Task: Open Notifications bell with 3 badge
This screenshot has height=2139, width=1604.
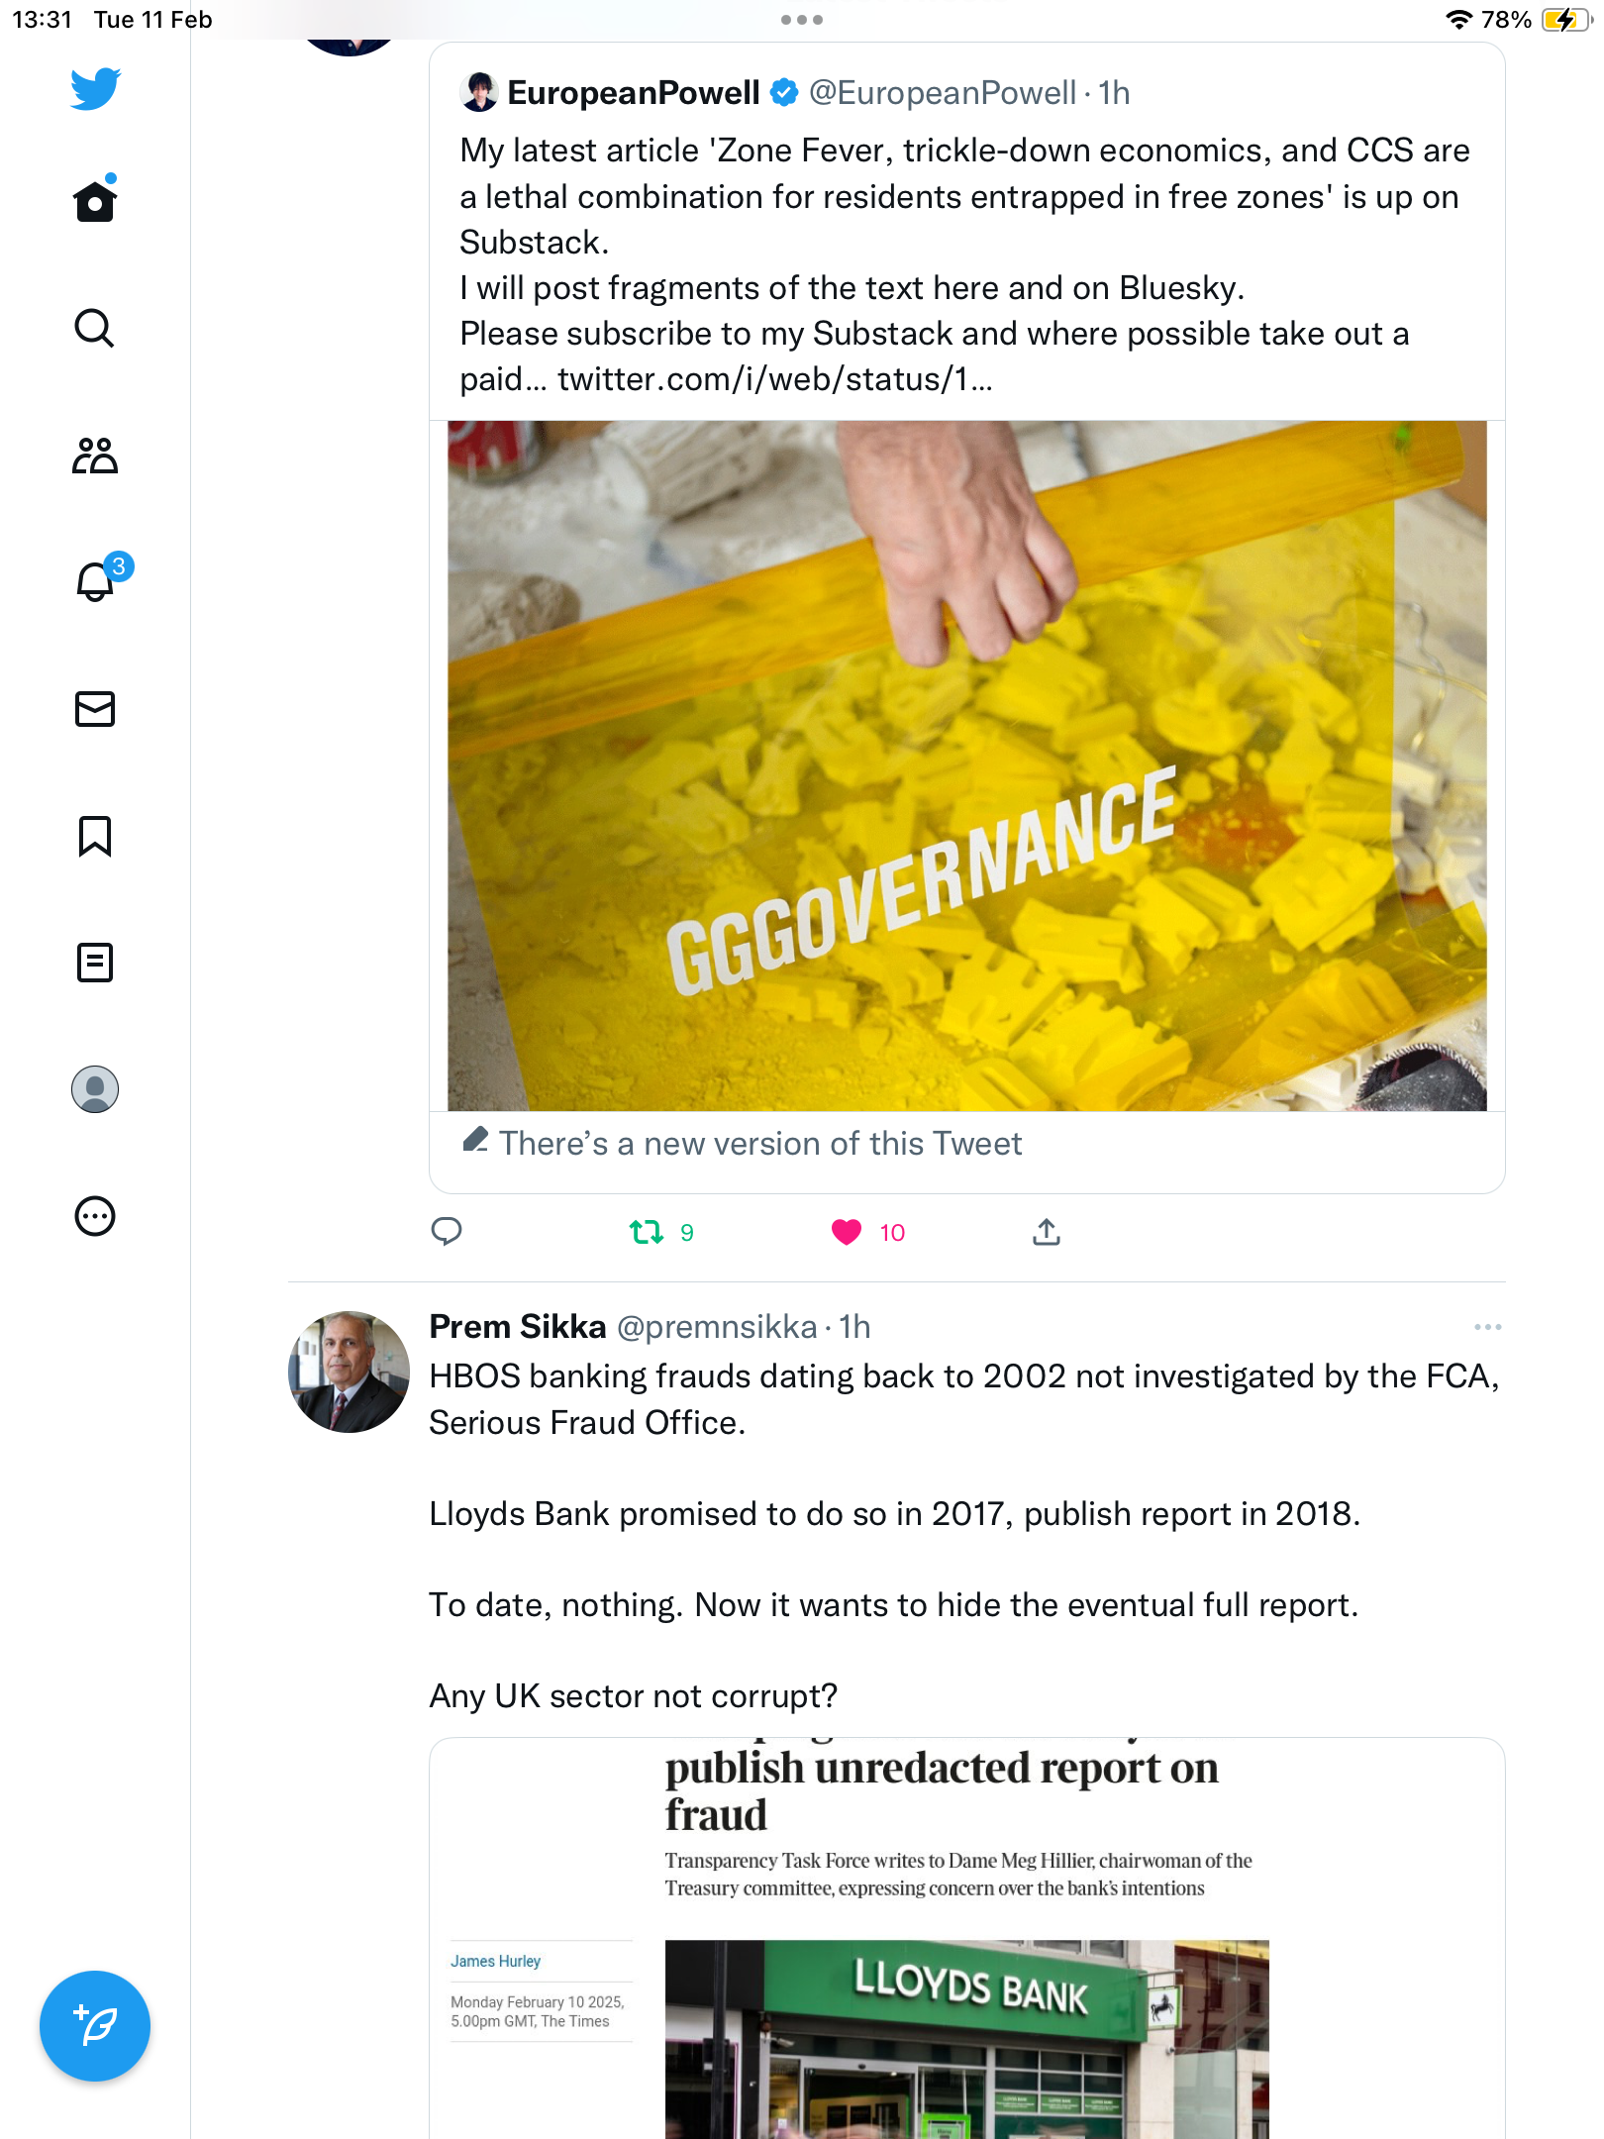Action: point(99,580)
